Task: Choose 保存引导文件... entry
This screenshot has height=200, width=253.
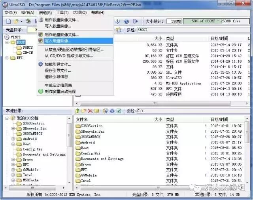Action: [76, 70]
